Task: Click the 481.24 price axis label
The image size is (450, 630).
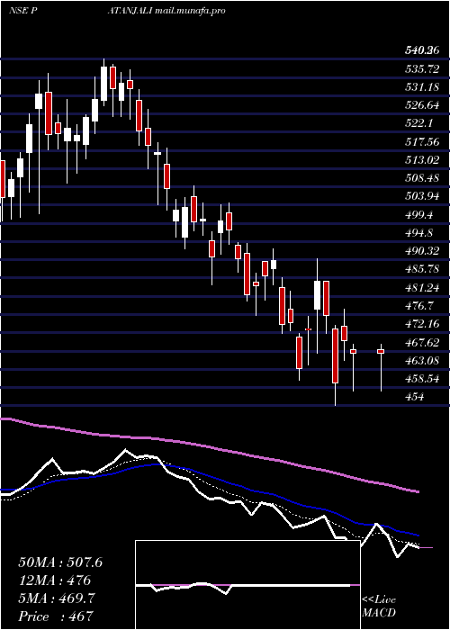Action: click(422, 287)
